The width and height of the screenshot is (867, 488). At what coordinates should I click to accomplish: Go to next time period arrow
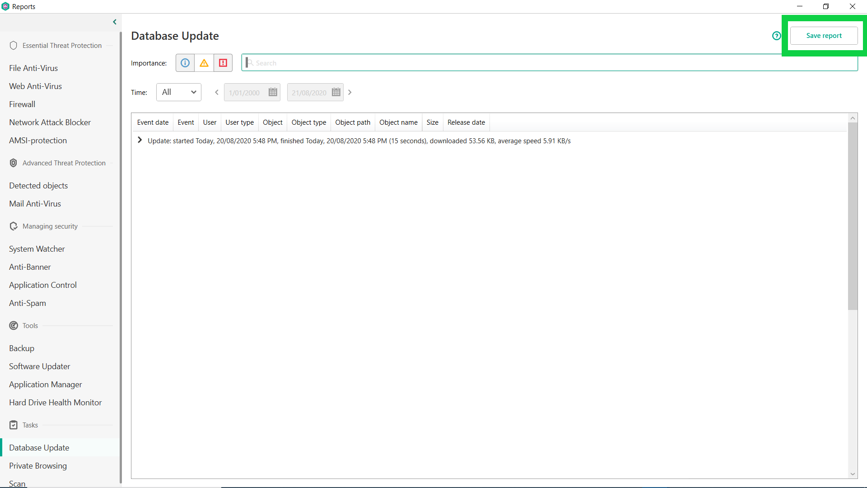click(350, 92)
